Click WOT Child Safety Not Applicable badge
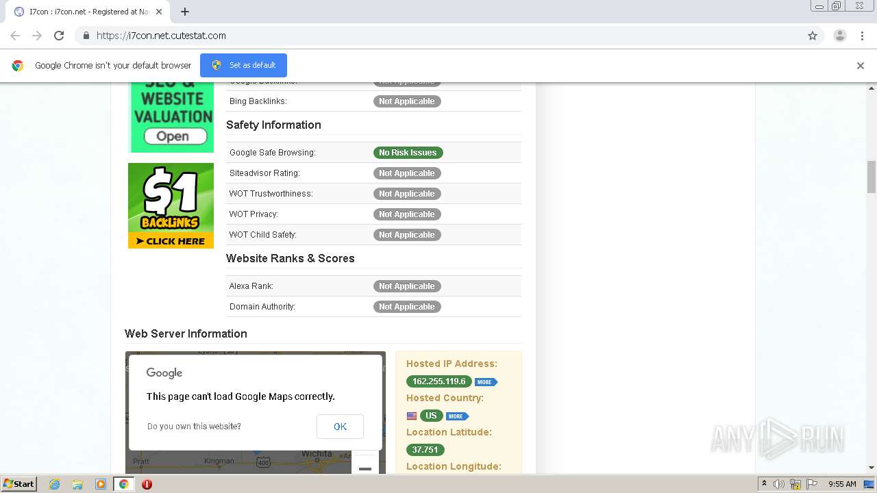877x493 pixels. point(407,235)
